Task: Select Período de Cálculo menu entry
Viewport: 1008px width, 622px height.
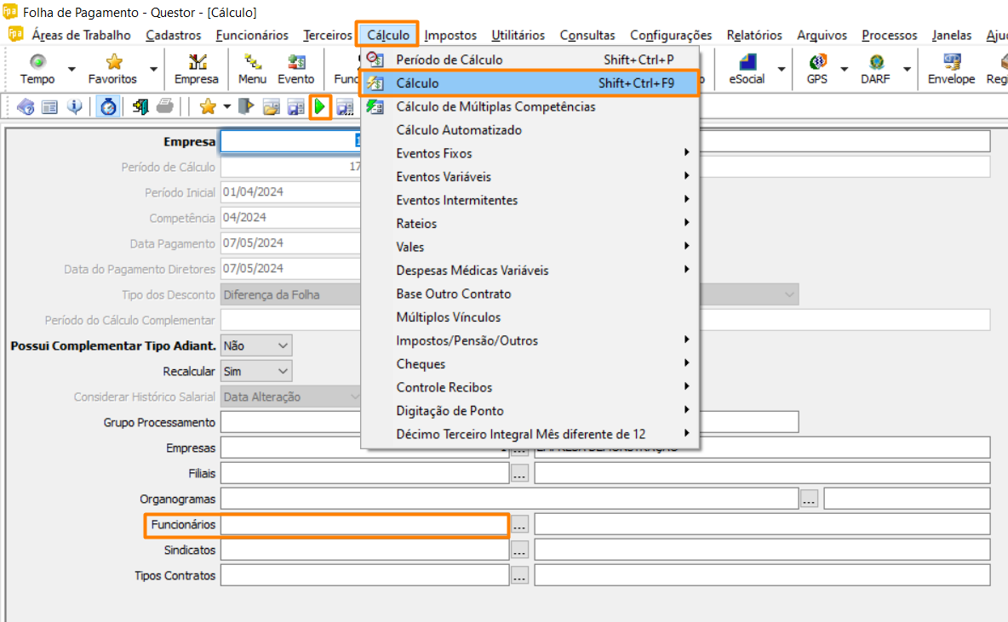Action: 530,60
